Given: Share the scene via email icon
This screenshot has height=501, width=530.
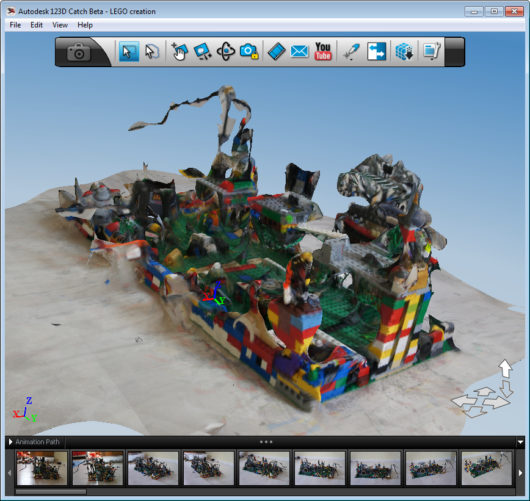Looking at the screenshot, I should coord(299,52).
